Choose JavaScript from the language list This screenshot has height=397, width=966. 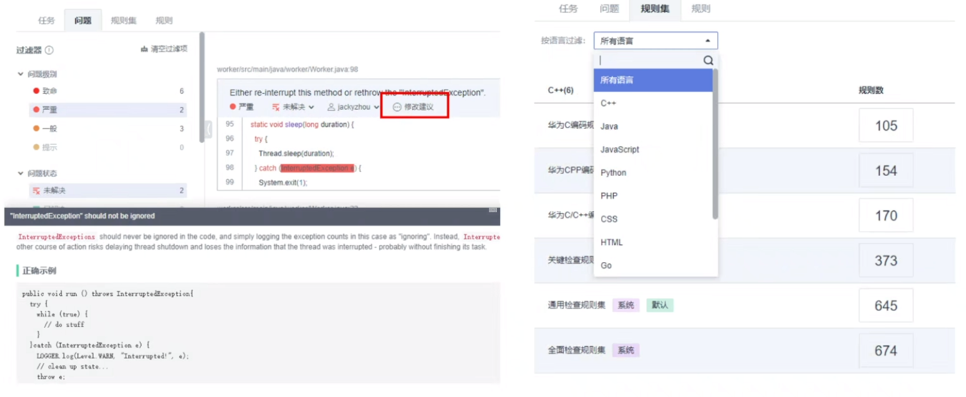[653, 149]
